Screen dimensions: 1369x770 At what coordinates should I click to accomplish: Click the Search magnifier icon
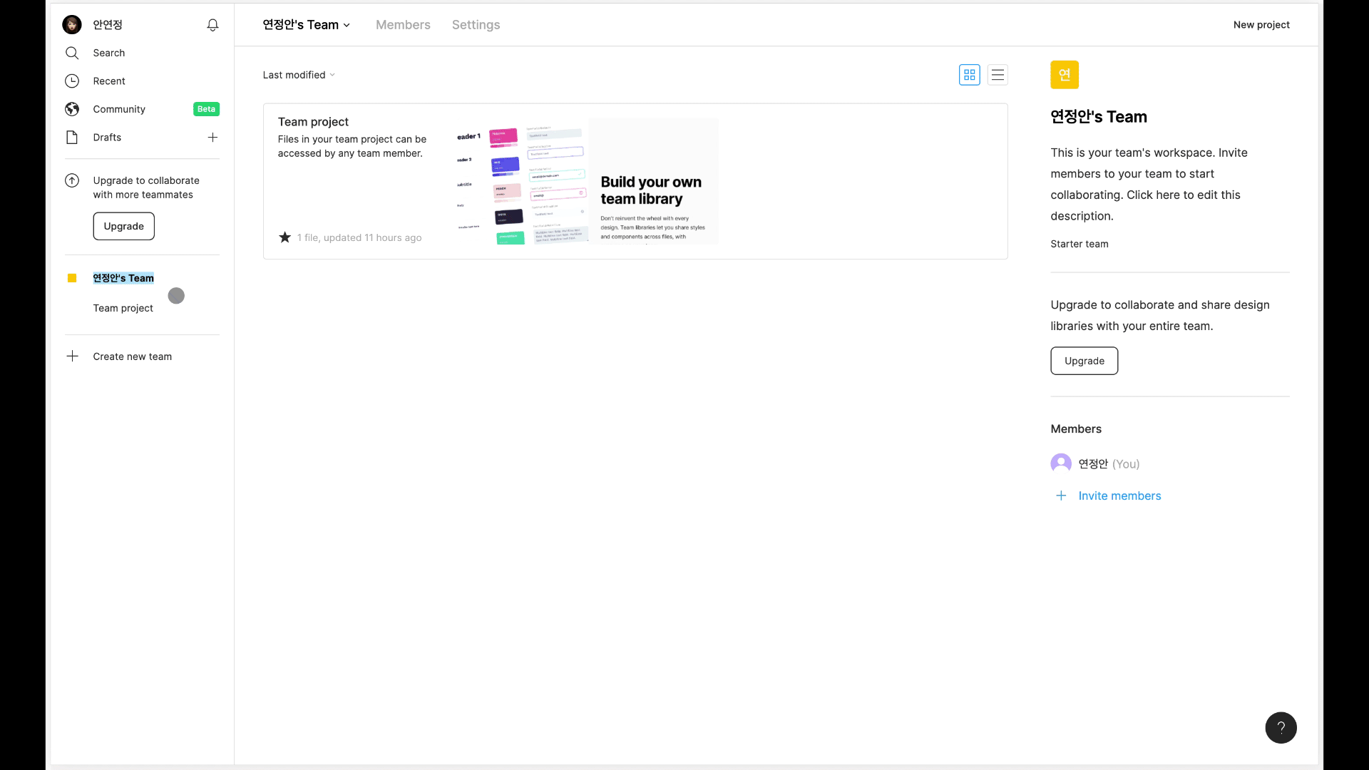click(72, 53)
